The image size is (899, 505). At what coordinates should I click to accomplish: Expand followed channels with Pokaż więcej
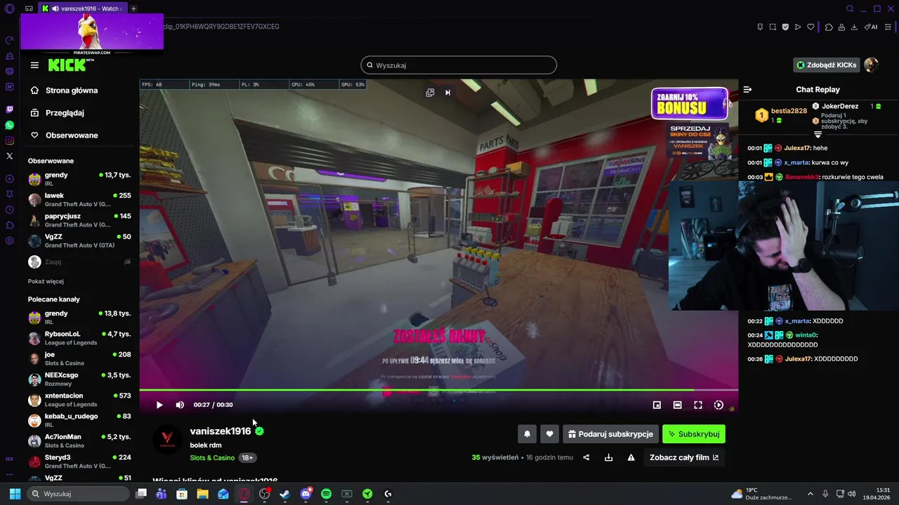point(46,281)
